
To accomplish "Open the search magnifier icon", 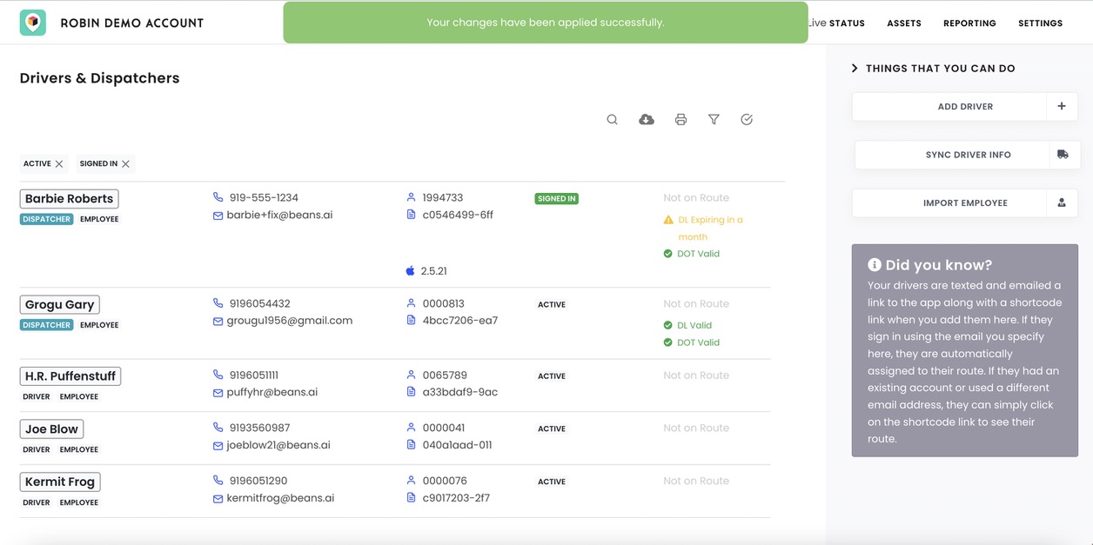I will pos(612,119).
